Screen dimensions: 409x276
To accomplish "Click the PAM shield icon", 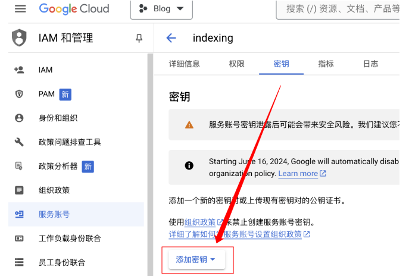I will [x=19, y=94].
